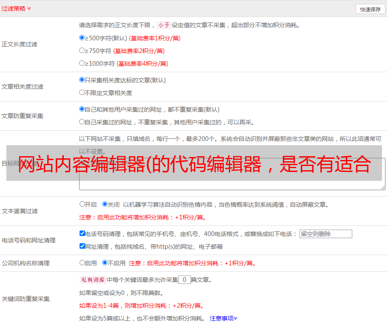Choose 自己采集过的网址 不重复采集 option

tap(82, 122)
